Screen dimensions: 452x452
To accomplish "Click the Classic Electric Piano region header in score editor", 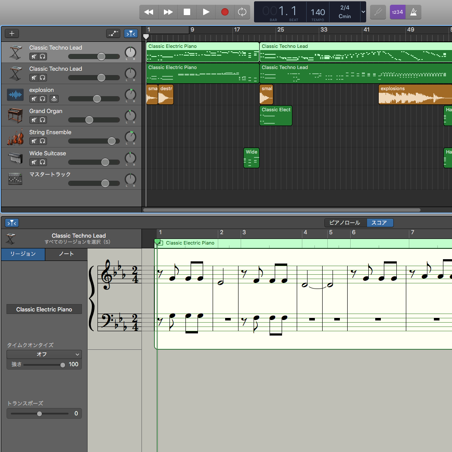I will click(303, 243).
